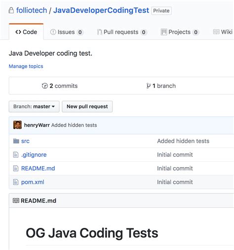
Task: Click the Manage topics link
Action: click(26, 66)
